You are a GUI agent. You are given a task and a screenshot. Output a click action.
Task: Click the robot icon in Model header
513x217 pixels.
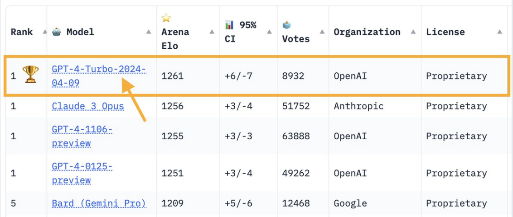pyautogui.click(x=56, y=32)
